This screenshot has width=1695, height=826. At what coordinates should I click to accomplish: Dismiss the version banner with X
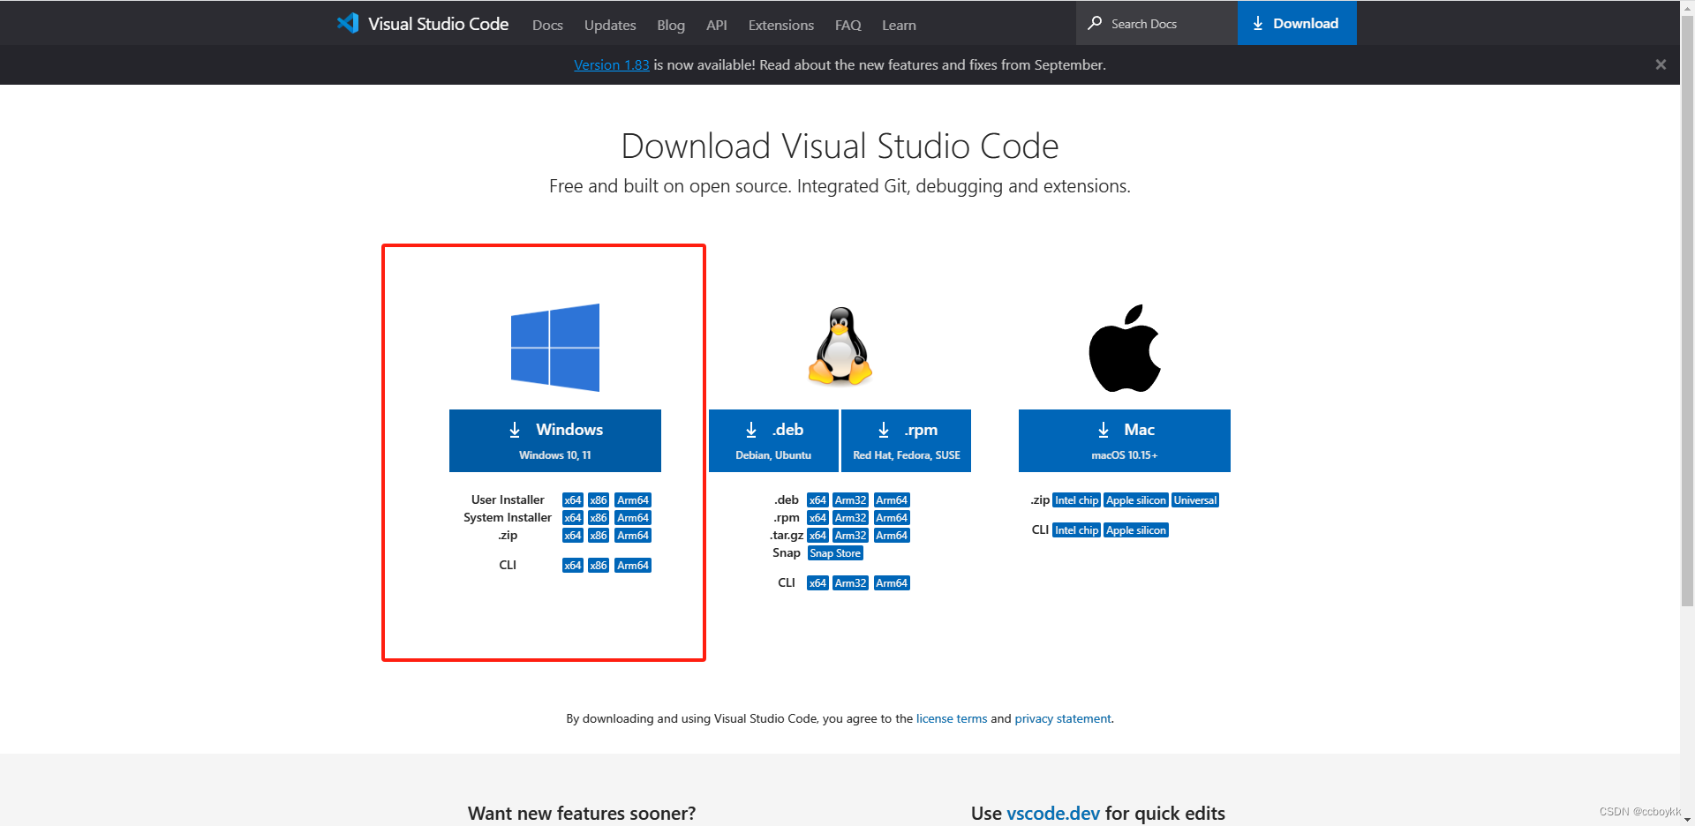(1661, 64)
